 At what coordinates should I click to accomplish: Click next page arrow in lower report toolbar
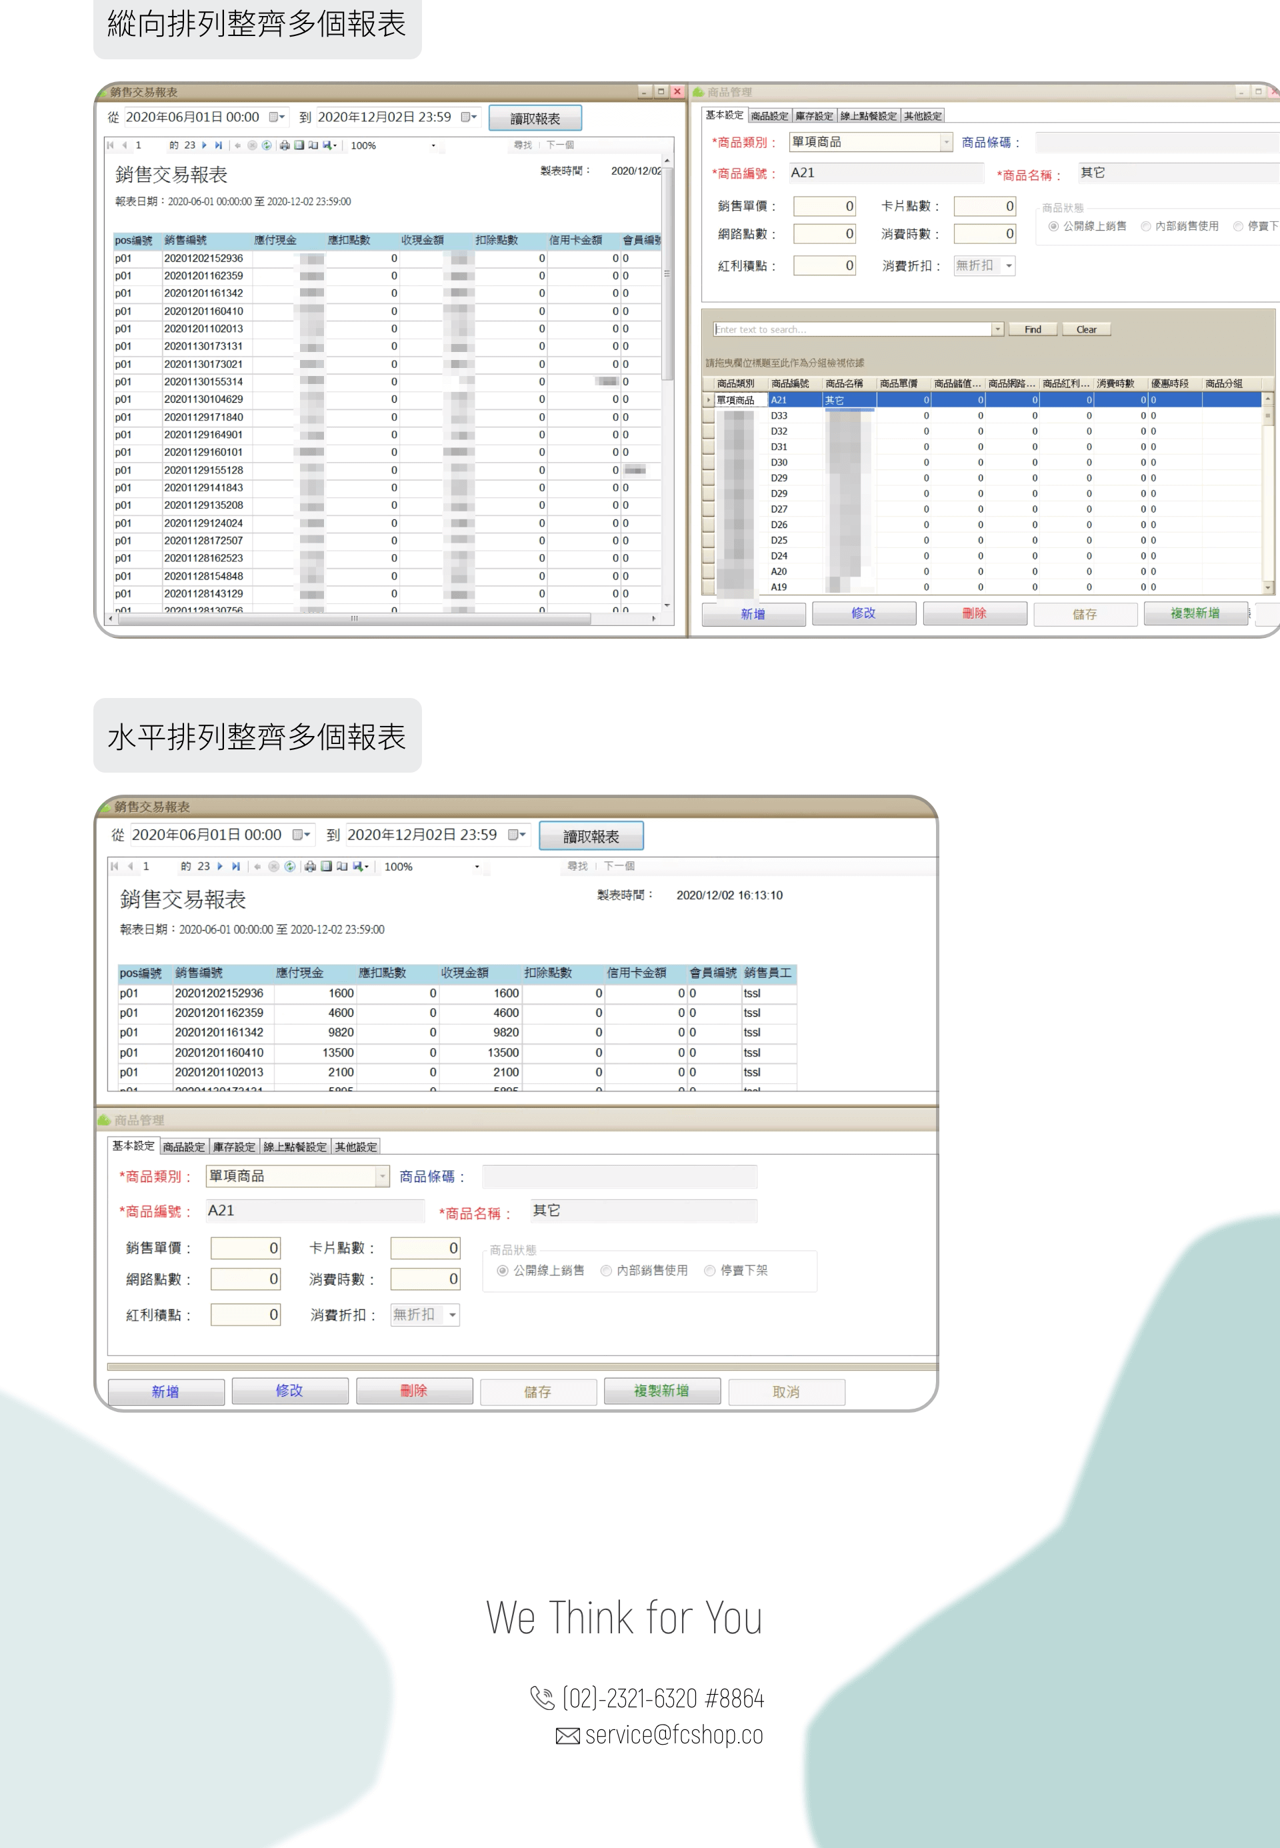[x=220, y=866]
